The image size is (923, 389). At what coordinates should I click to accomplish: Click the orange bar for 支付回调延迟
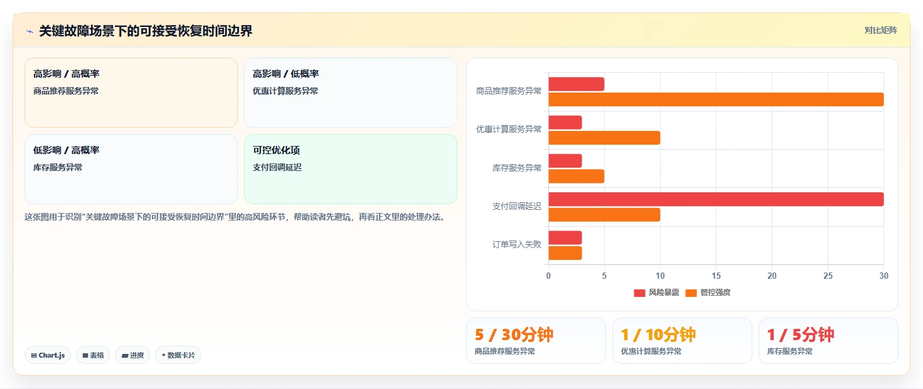click(604, 215)
